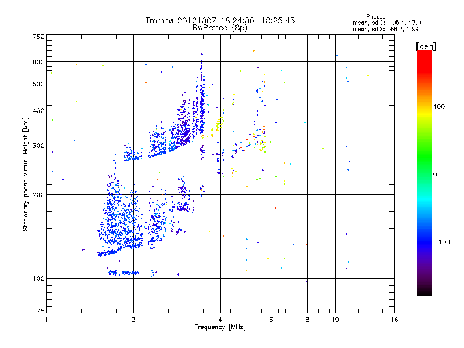The height and width of the screenshot is (348, 464).
Task: Click the x-axis tick label '8'
Action: tap(307, 320)
